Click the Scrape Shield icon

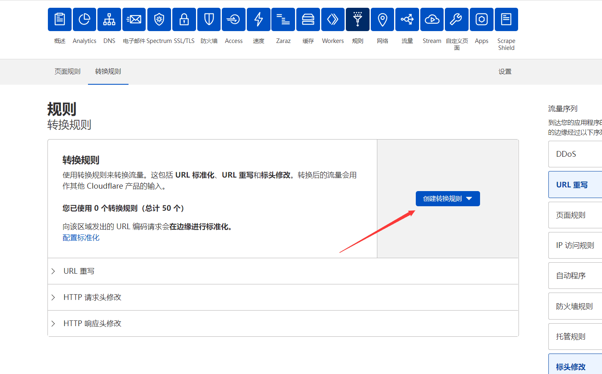pyautogui.click(x=506, y=20)
